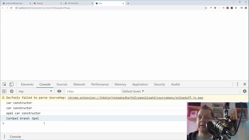Click the red extension icon at toolbar end
The image size is (249, 140).
pyautogui.click(x=246, y=8)
